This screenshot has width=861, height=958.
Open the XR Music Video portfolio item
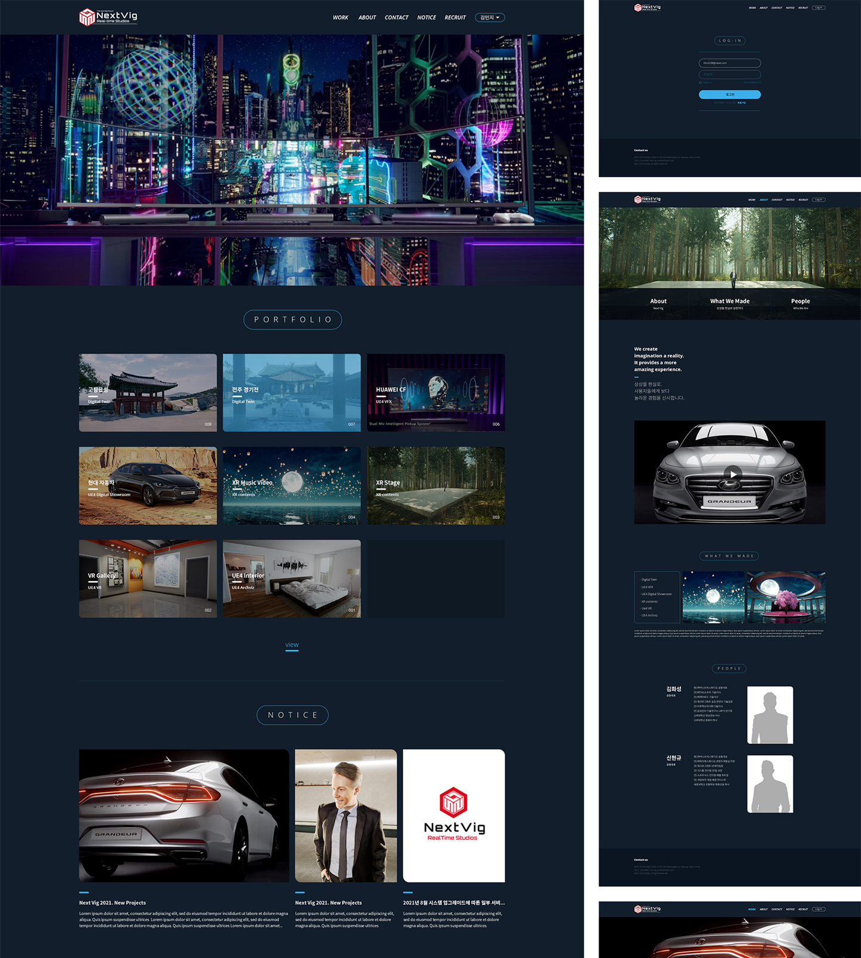[x=292, y=486]
